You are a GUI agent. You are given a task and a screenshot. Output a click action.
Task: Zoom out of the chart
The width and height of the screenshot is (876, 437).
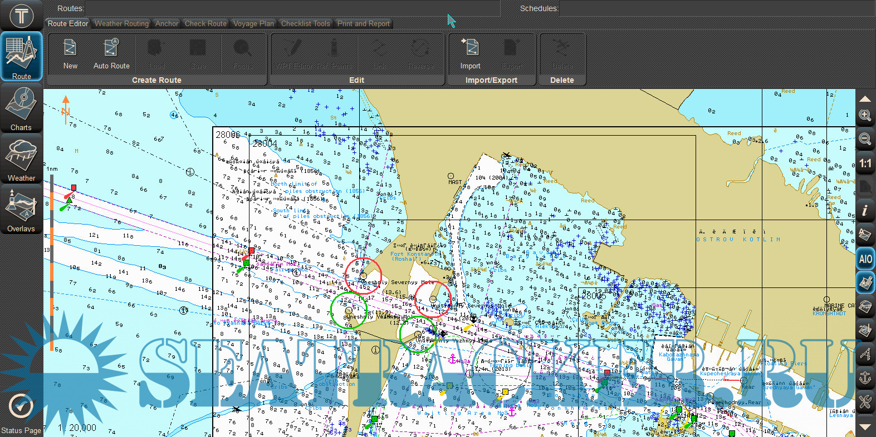[x=865, y=139]
